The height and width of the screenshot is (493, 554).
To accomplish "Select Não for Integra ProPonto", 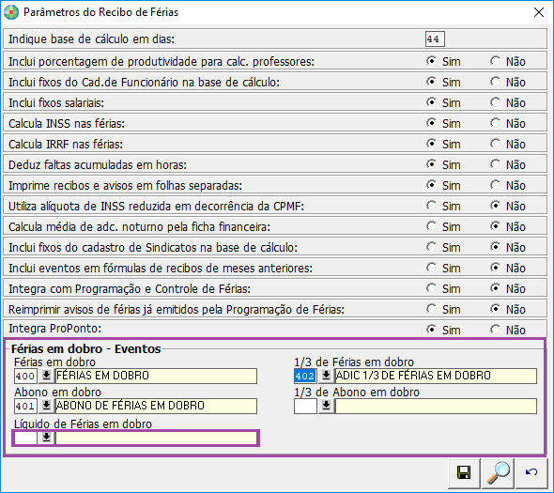I will (496, 330).
